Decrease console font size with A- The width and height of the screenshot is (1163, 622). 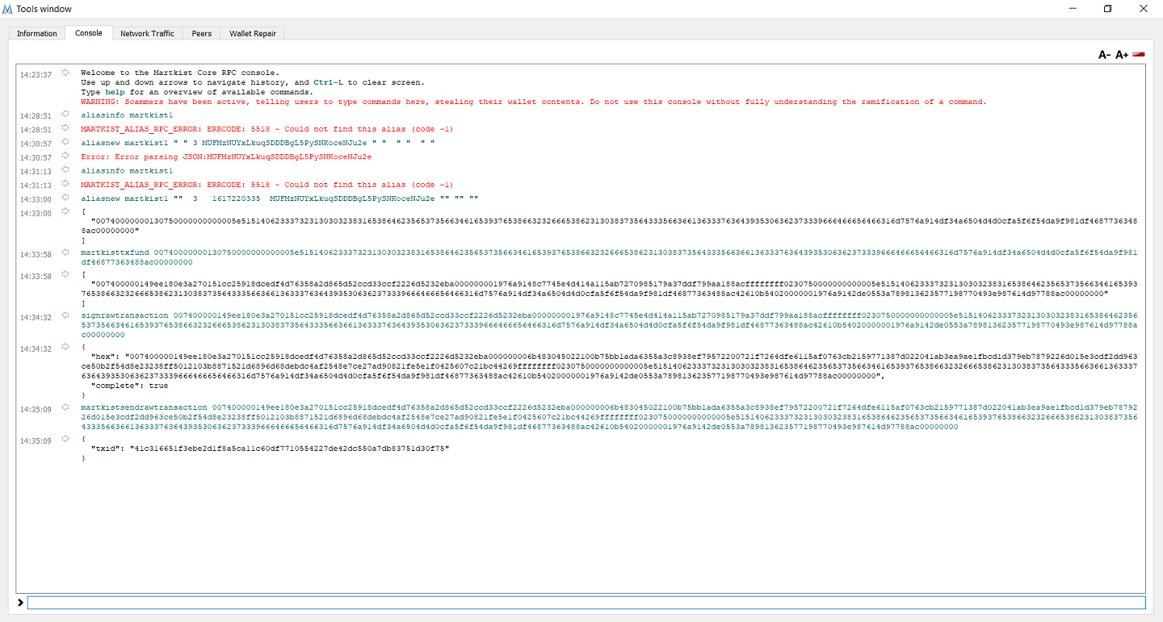1104,55
